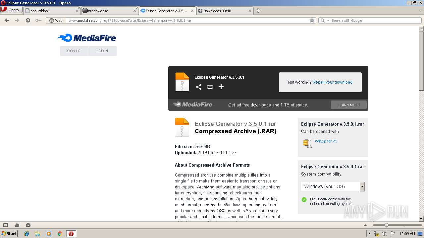The width and height of the screenshot is (424, 238).
Task: Close the about:blank tab
Action: click(x=77, y=11)
